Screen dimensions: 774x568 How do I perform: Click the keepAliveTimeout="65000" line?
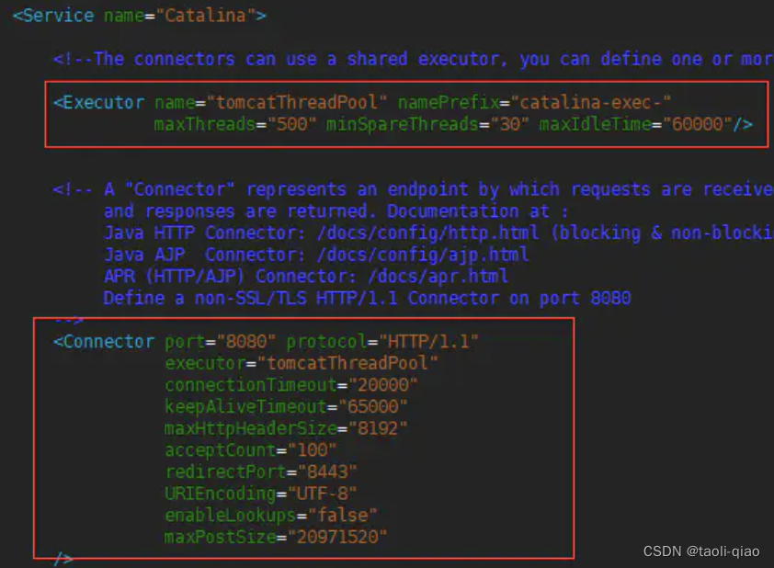coord(286,406)
